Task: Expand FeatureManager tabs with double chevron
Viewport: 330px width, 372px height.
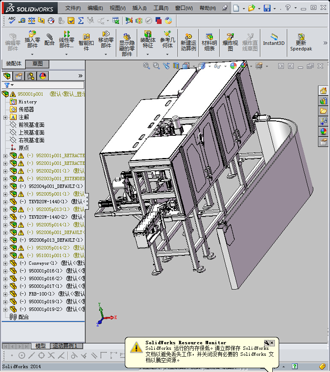Action: click(x=80, y=76)
